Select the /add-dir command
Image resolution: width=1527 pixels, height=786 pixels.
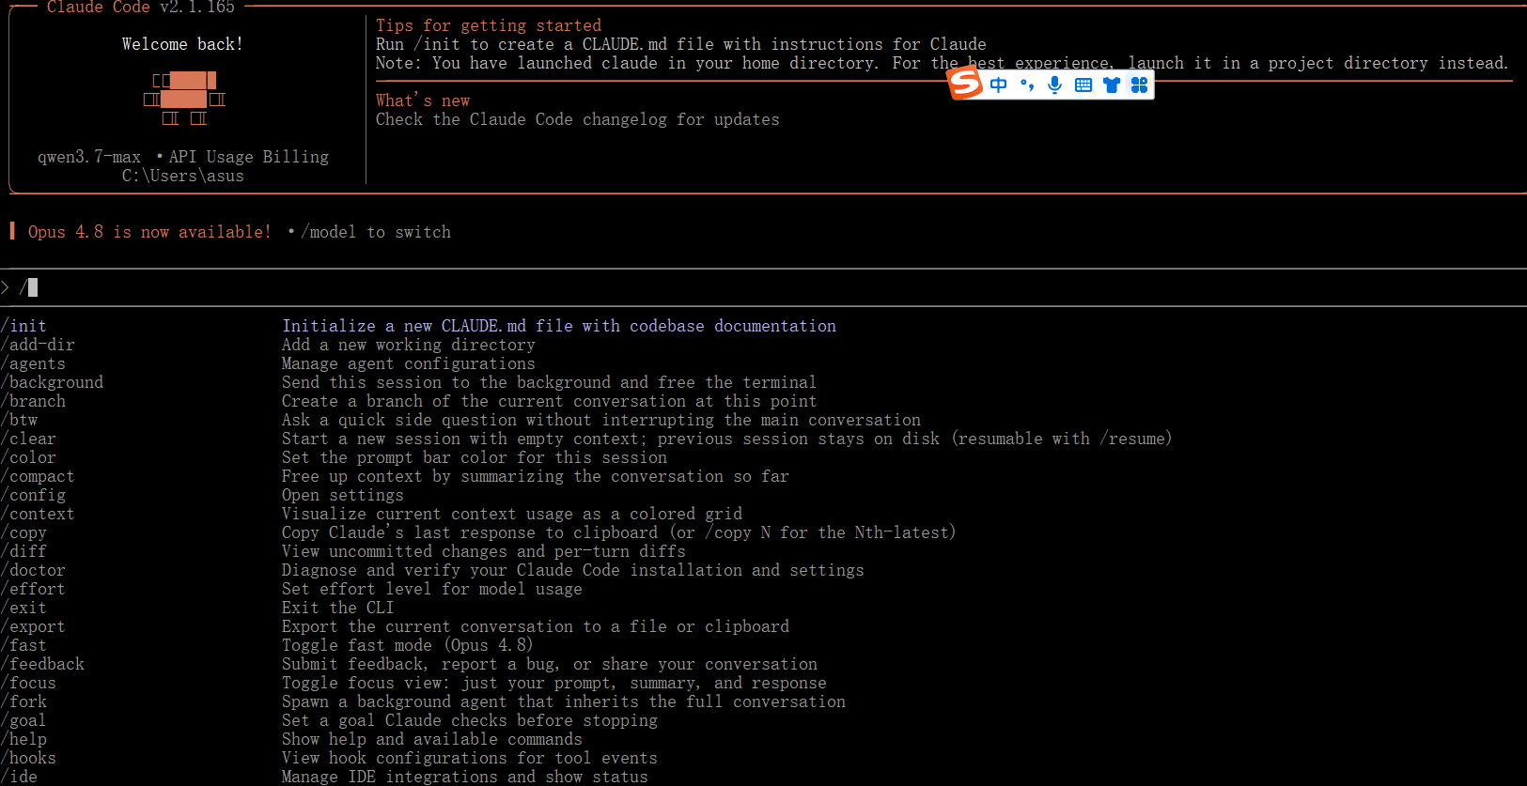pos(38,345)
